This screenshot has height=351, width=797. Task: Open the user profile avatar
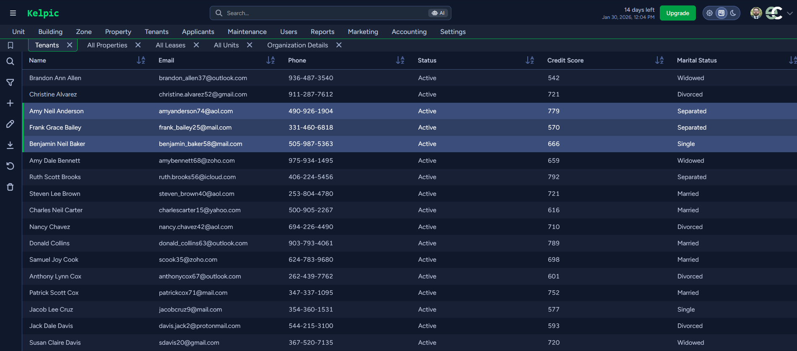point(756,13)
